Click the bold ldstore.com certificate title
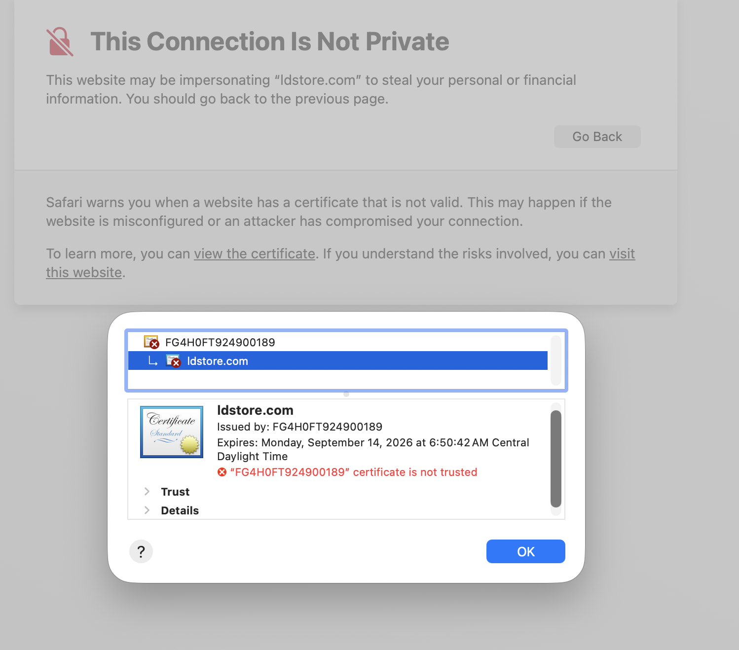Image resolution: width=739 pixels, height=650 pixels. (x=255, y=410)
